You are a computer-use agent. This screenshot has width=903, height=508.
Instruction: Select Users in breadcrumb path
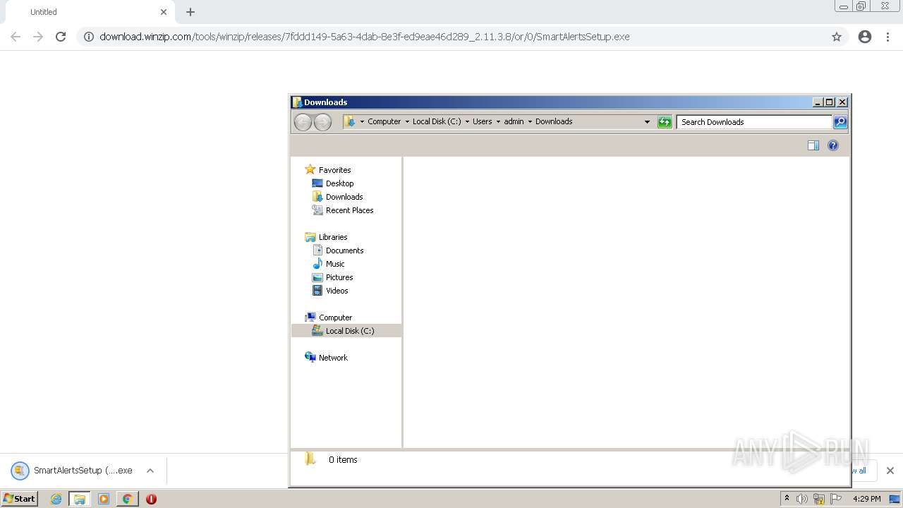(483, 121)
